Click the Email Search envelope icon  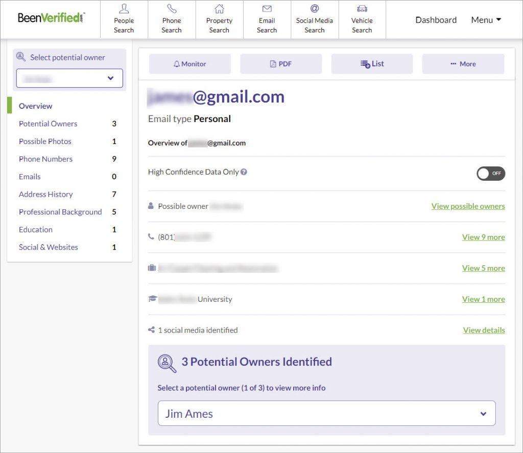point(267,9)
